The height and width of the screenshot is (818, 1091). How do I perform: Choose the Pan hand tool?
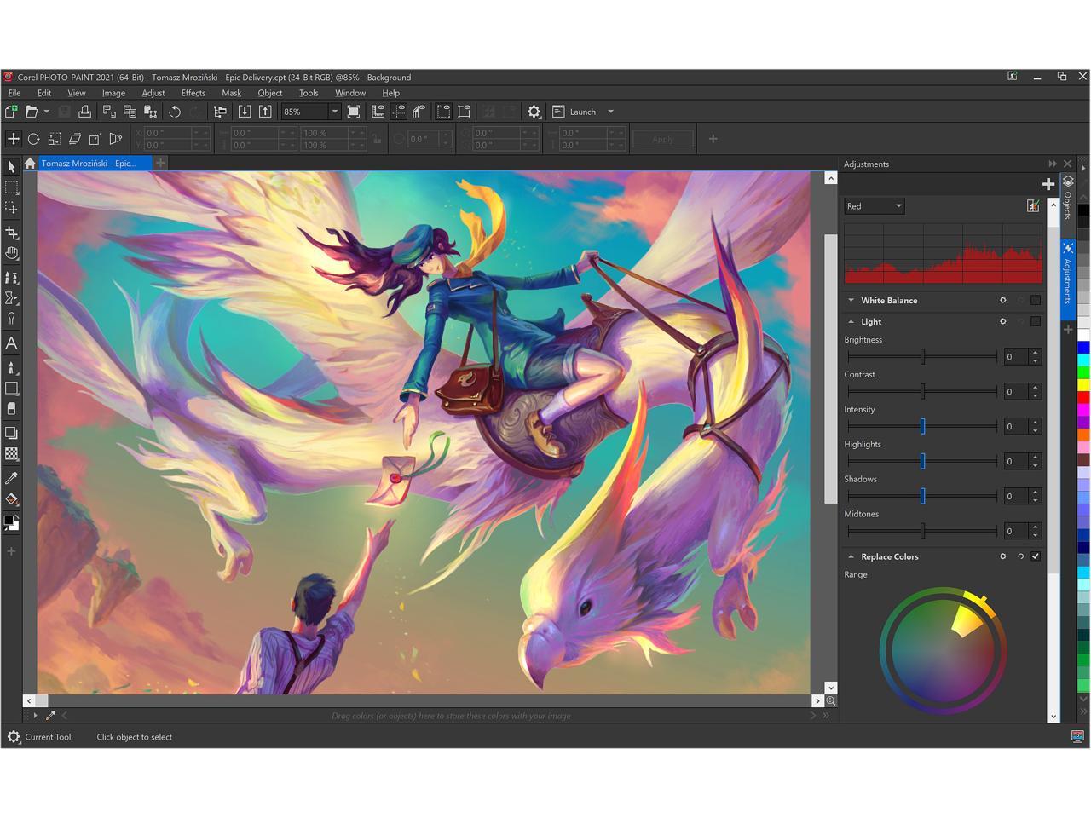click(x=12, y=253)
